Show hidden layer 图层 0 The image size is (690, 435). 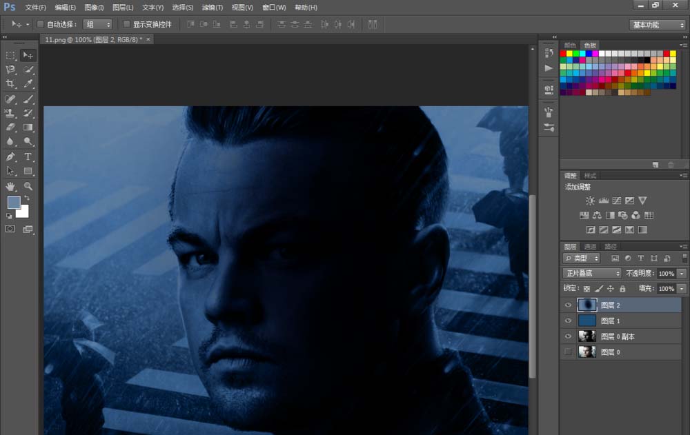(x=568, y=352)
